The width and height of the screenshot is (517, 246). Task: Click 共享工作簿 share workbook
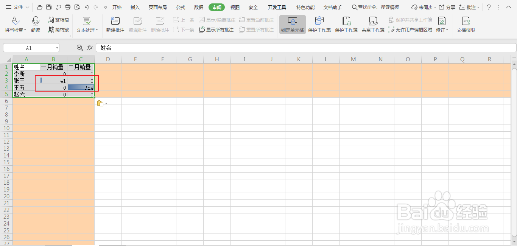point(373,25)
